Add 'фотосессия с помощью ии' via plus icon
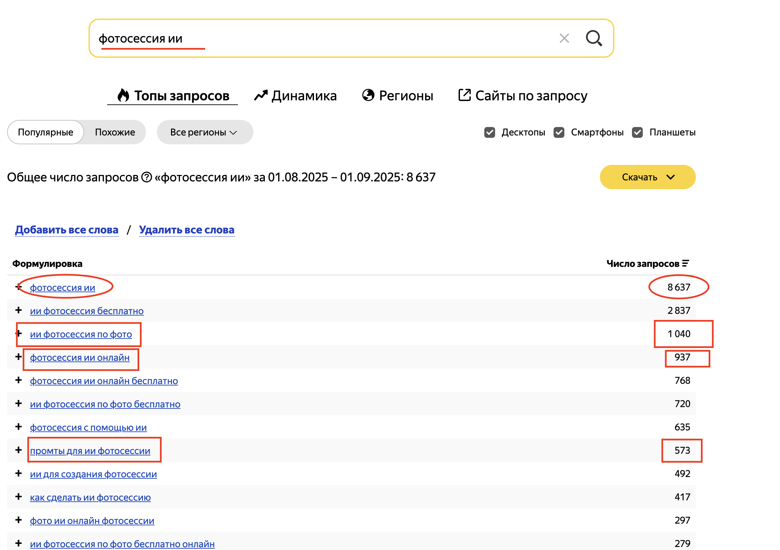 (x=19, y=427)
